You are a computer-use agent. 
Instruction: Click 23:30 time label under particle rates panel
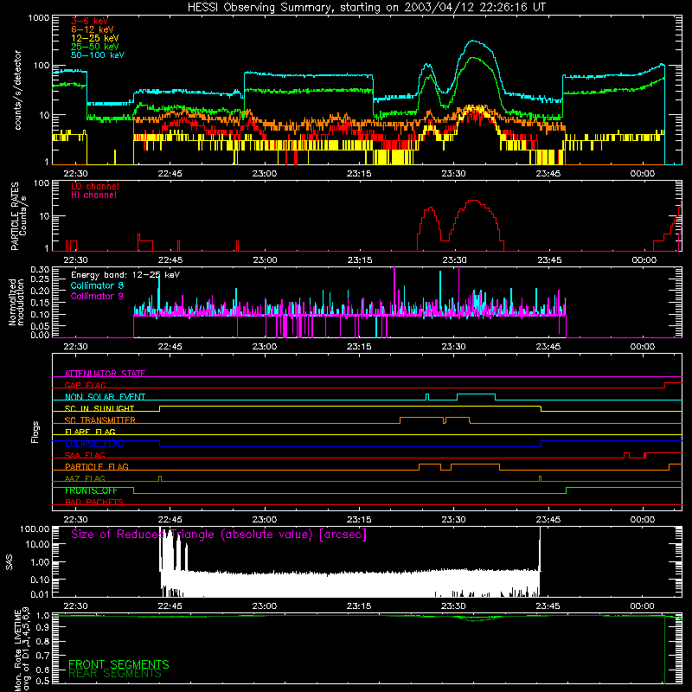coord(454,260)
